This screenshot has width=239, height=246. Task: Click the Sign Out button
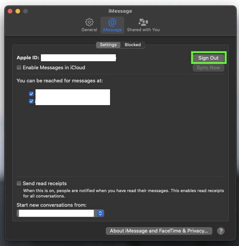(x=208, y=58)
